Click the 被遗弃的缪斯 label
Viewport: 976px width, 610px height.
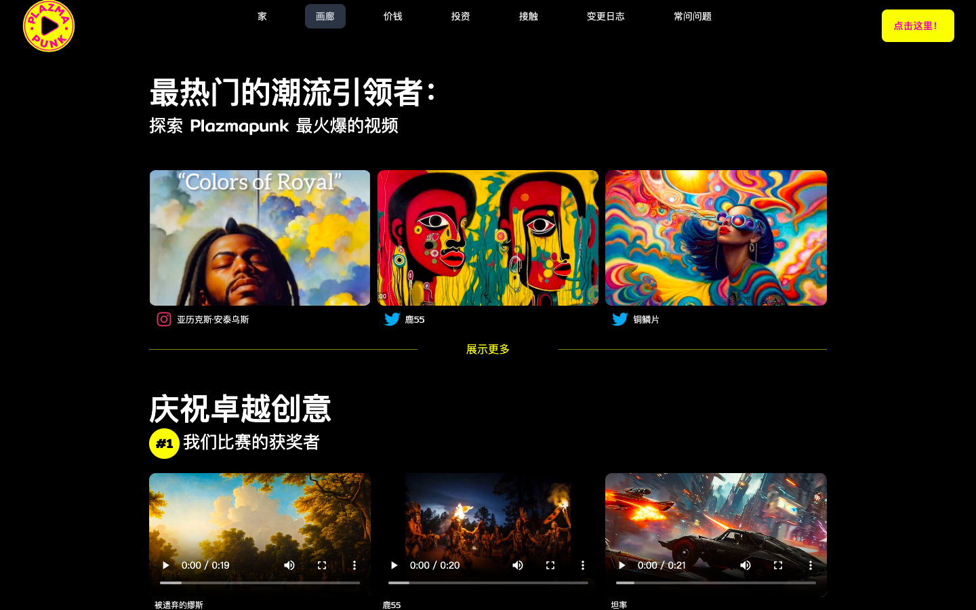point(179,605)
